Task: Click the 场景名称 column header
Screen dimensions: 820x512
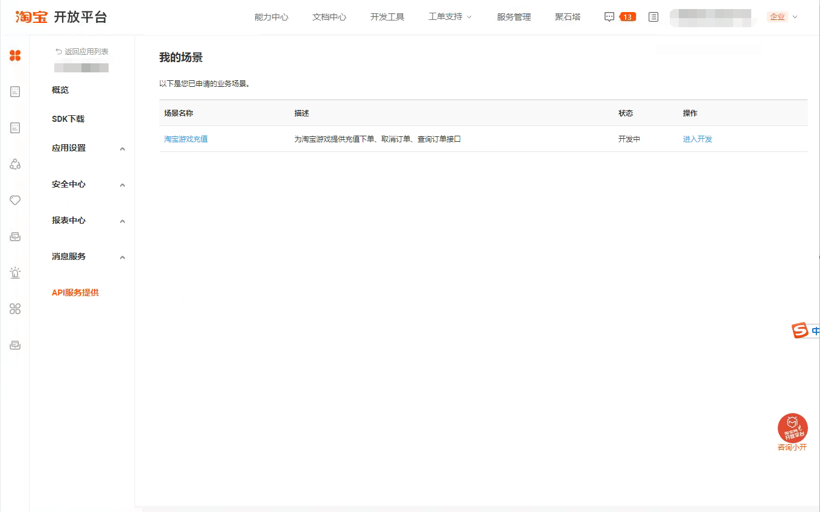Action: [179, 113]
